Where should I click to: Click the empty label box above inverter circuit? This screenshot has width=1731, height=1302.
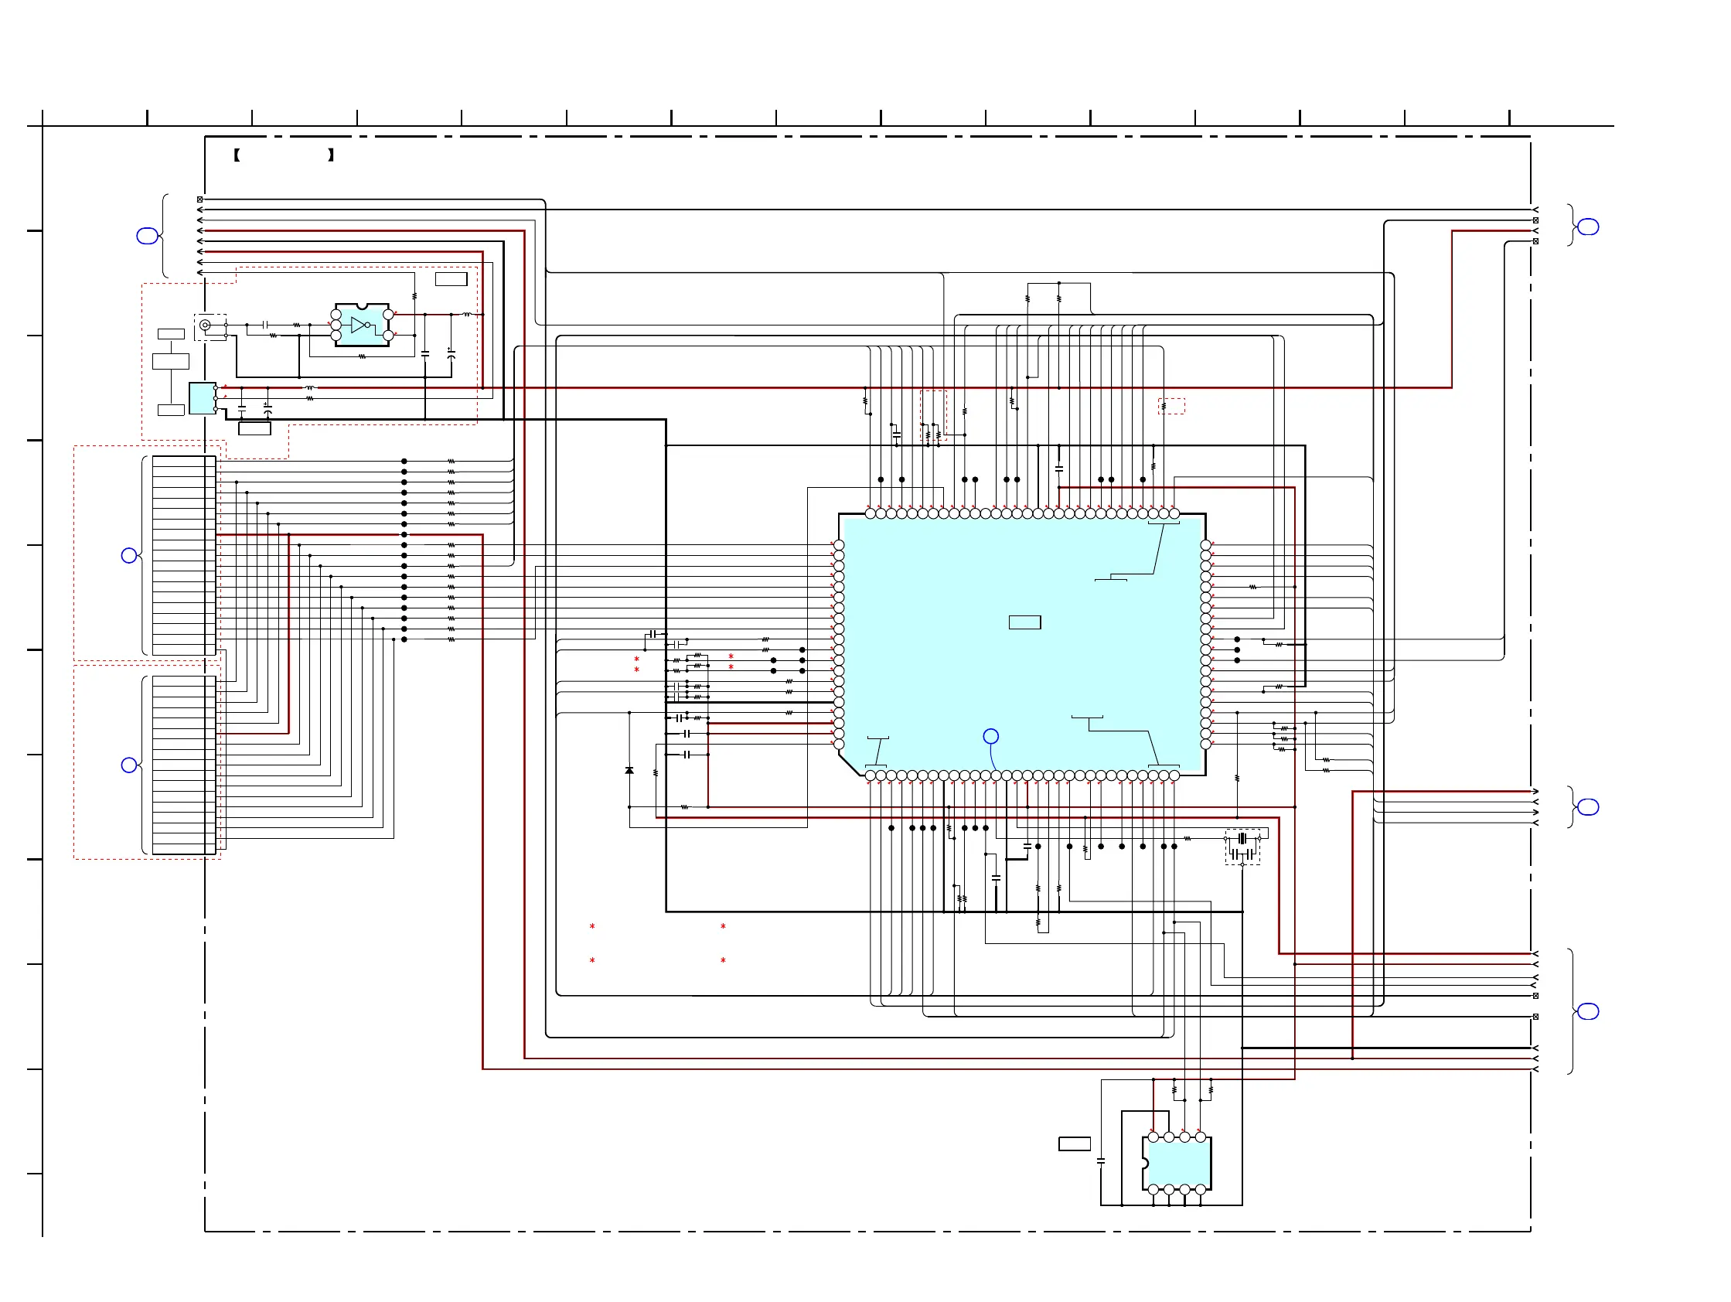click(x=451, y=279)
